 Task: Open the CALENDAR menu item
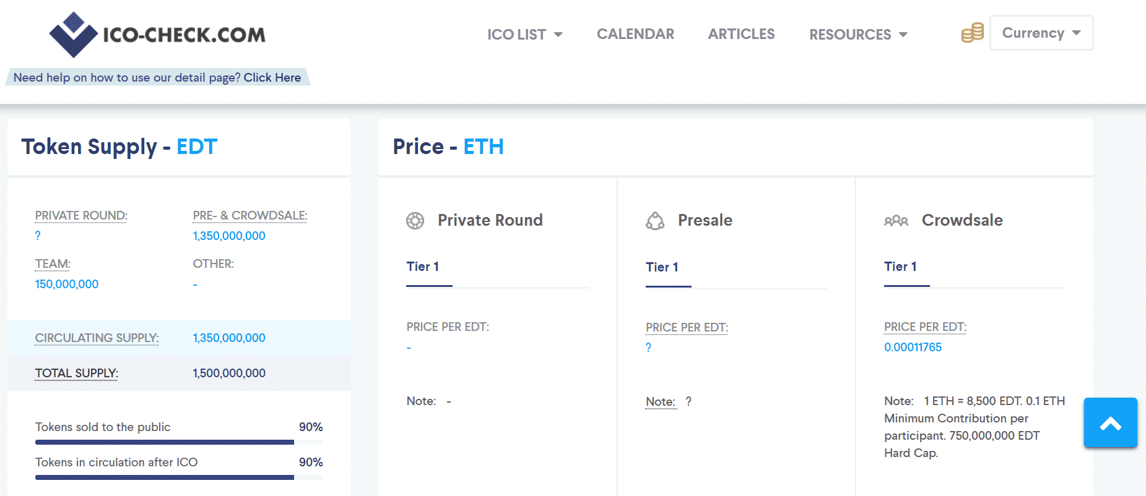[635, 34]
